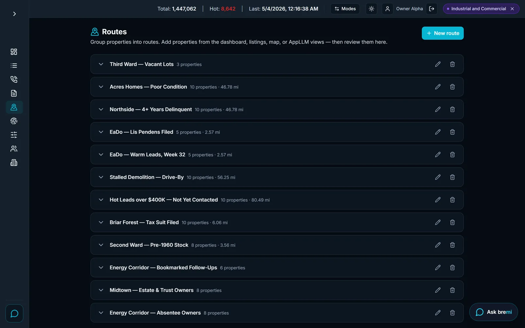Open the dashboard grid icon in sidebar
This screenshot has height=328, width=525.
point(14,52)
